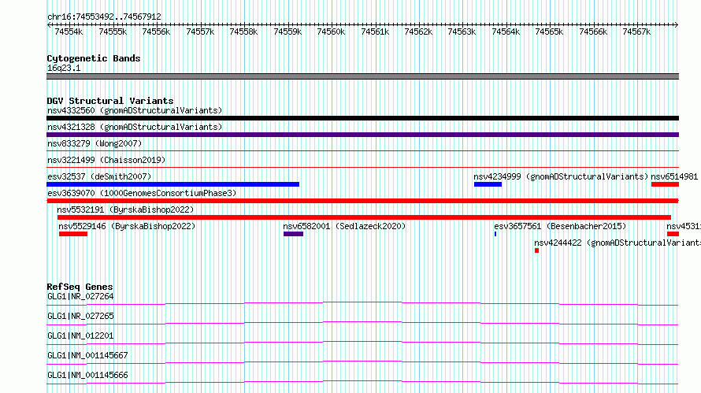Click the blue nsv4234999 variant bar
This screenshot has height=393, width=701.
click(488, 184)
